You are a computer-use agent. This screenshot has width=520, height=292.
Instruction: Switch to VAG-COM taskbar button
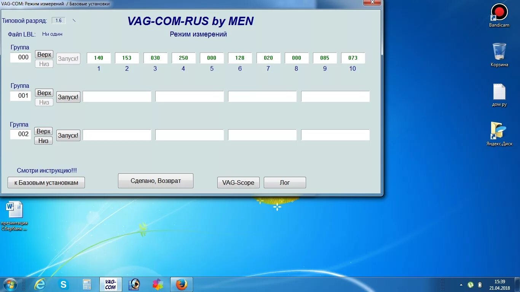click(110, 284)
